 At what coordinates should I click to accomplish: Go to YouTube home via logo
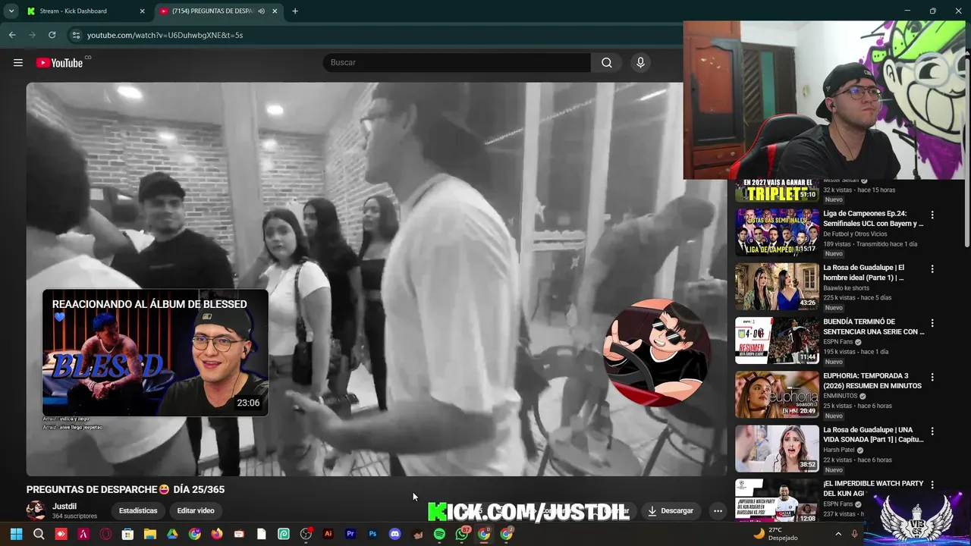59,63
